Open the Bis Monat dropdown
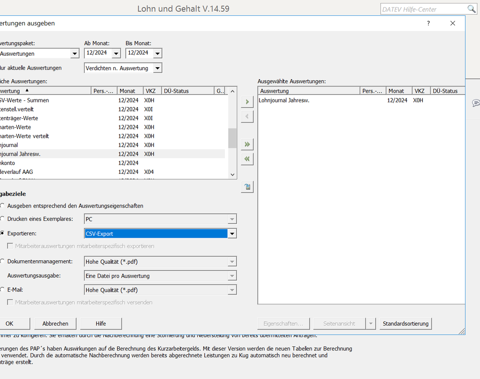The height and width of the screenshot is (379, 480). tap(157, 53)
